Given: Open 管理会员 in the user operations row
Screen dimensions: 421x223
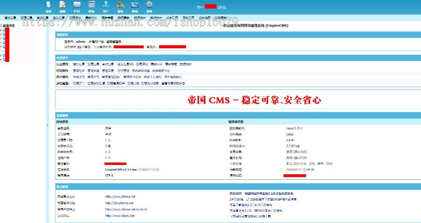Looking at the screenshot, I should tap(93, 77).
